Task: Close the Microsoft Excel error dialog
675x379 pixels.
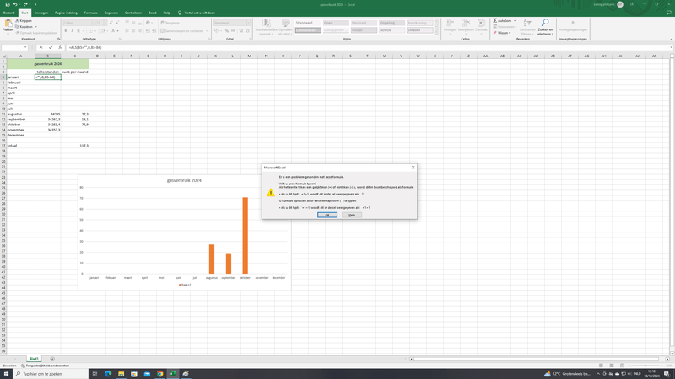Action: [x=413, y=168]
